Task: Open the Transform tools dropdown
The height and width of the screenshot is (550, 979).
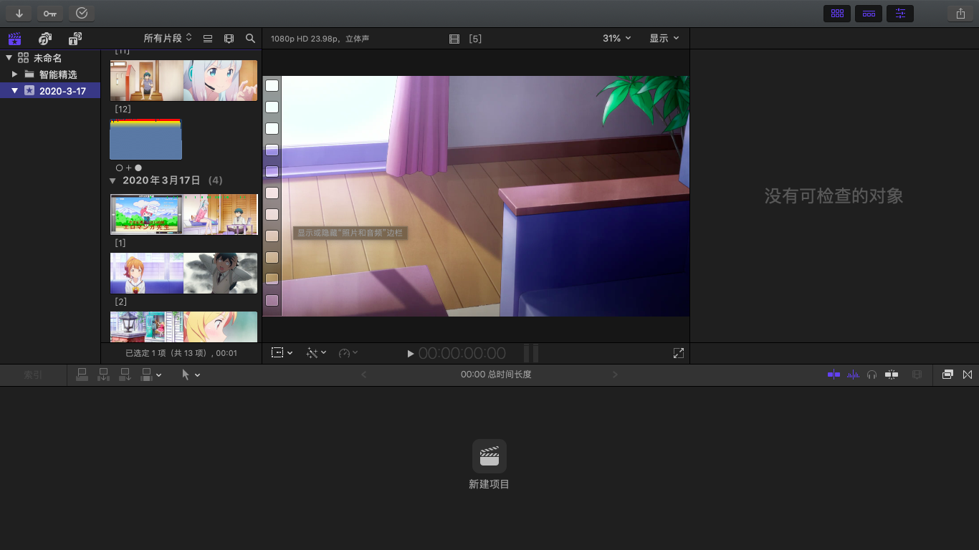Action: [282, 353]
